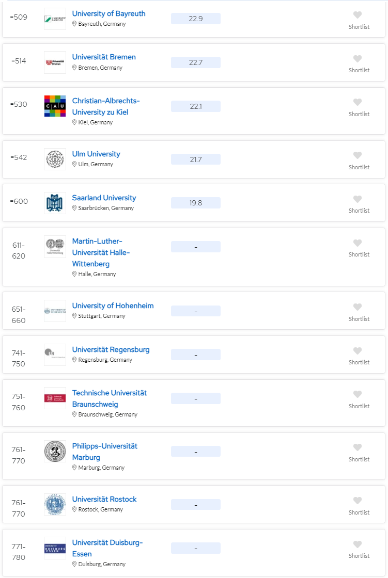388x578 pixels.
Task: Shortlist University of Bayreuth with heart icon
Action: pos(358,15)
